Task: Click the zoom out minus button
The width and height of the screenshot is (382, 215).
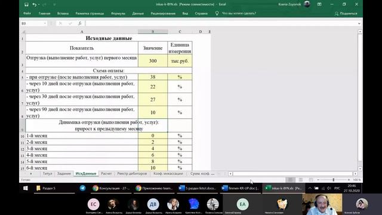Action: (x=318, y=180)
